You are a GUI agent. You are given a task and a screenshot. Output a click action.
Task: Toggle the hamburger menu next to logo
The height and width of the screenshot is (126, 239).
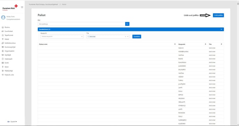(x=22, y=7)
